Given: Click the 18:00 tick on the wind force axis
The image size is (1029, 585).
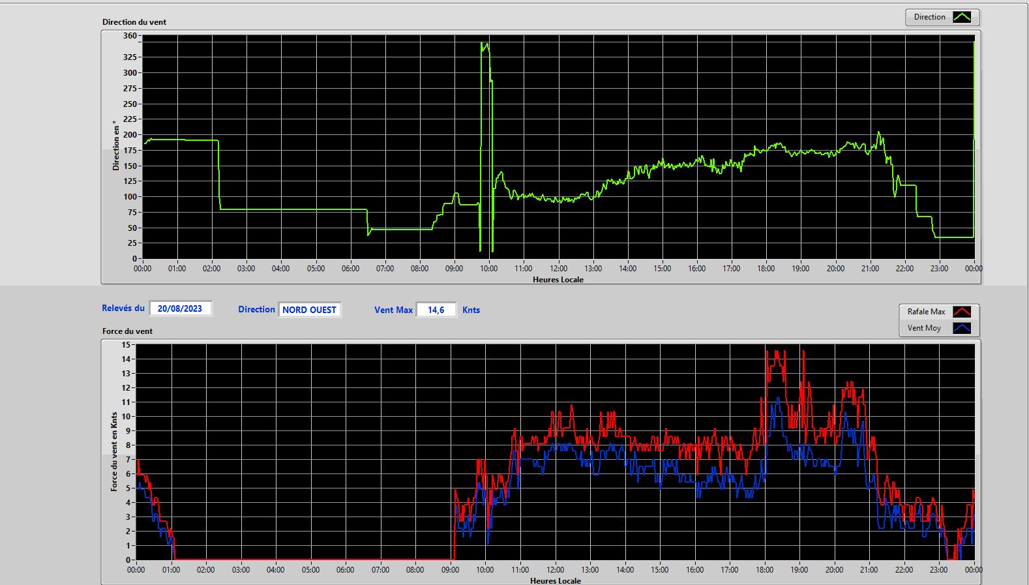Looking at the screenshot, I should tap(764, 569).
